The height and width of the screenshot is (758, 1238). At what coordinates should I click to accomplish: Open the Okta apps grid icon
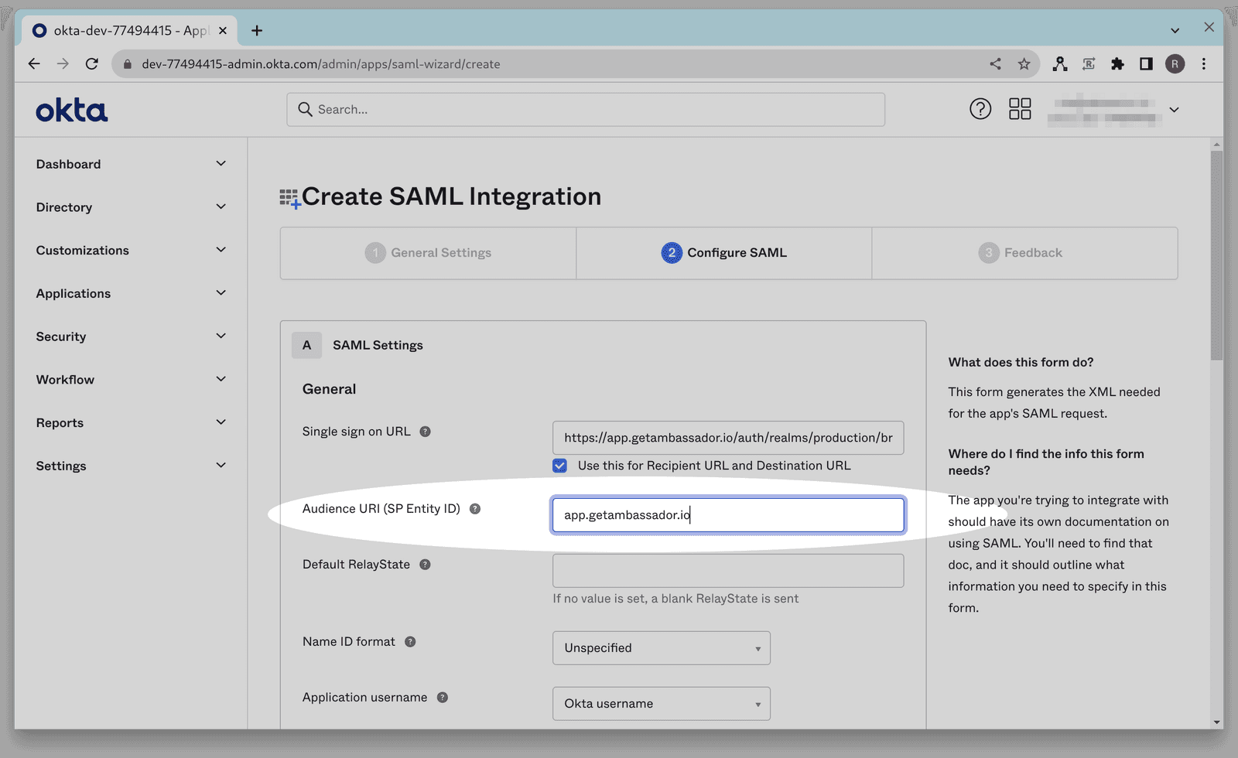(x=1020, y=109)
